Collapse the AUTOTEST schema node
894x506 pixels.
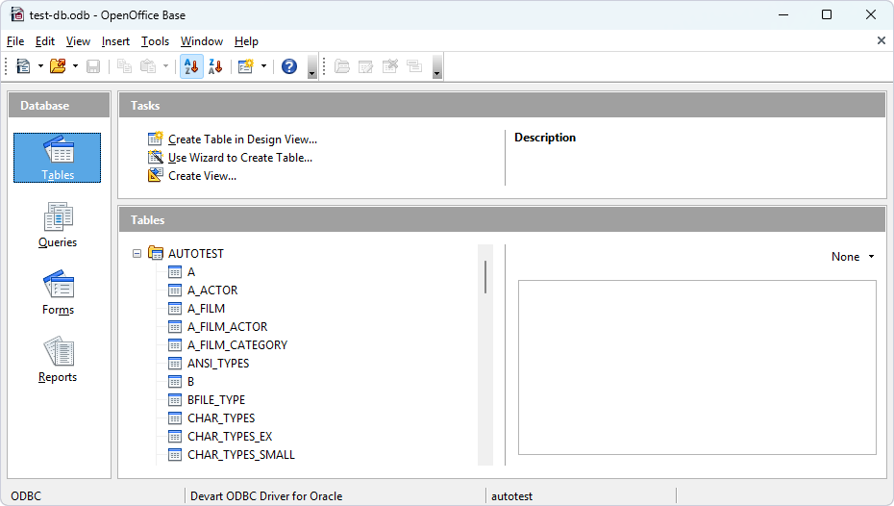(137, 253)
